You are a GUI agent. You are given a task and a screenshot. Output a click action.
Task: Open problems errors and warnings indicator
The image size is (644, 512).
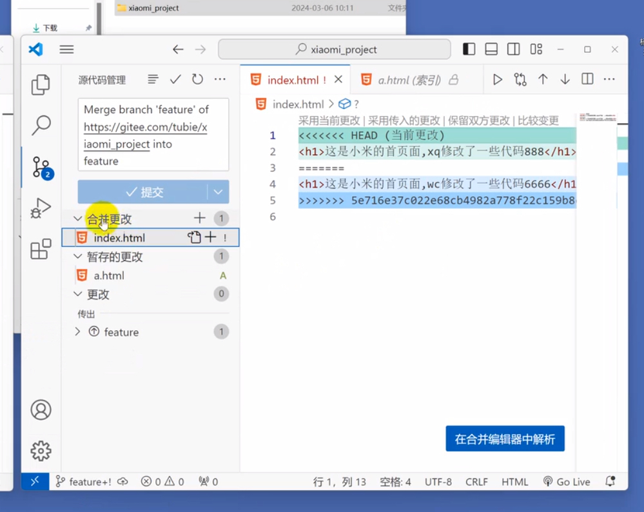click(x=162, y=482)
